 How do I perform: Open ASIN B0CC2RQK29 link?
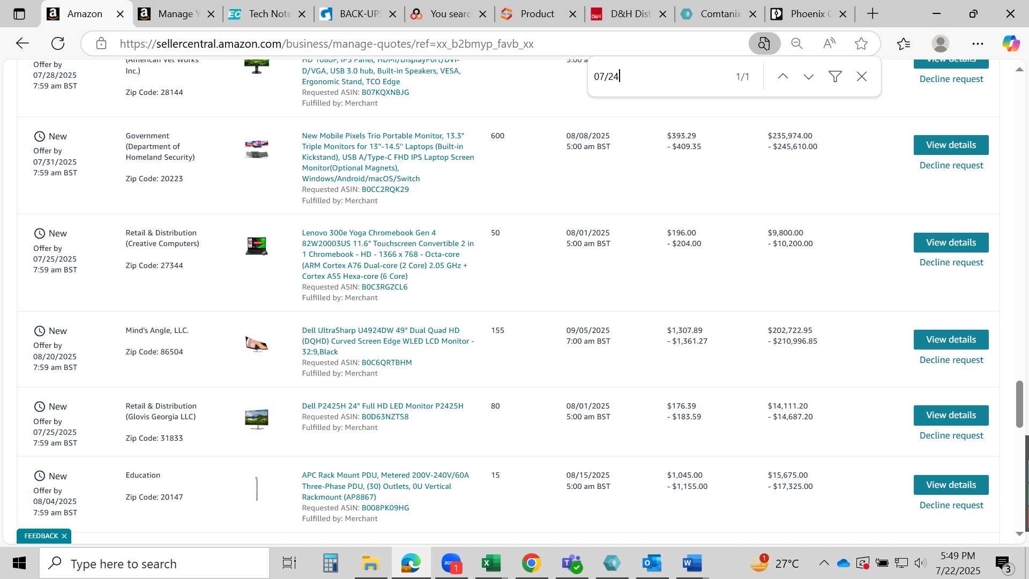(385, 189)
